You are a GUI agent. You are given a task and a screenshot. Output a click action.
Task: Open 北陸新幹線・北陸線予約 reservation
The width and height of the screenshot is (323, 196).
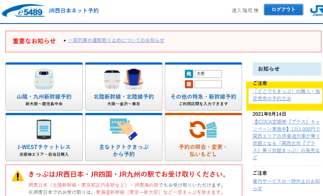tap(124, 86)
